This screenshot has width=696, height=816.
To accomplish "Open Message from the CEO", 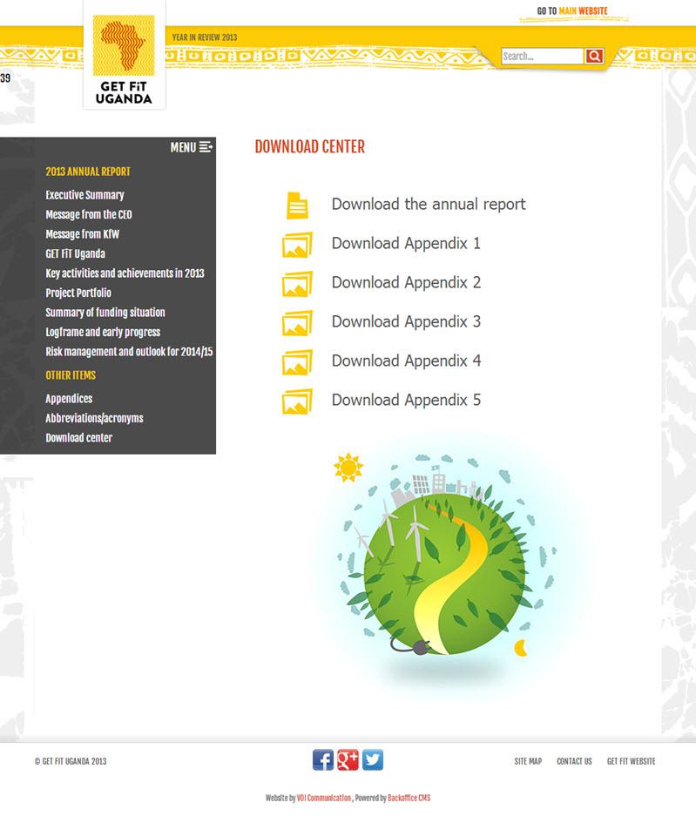I will pos(89,214).
